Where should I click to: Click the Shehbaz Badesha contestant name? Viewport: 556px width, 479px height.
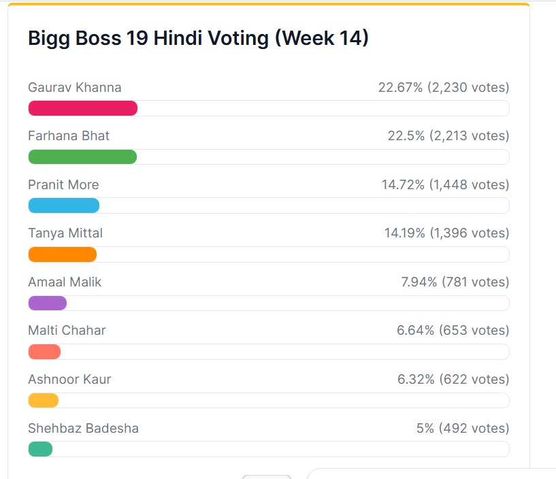tap(83, 428)
